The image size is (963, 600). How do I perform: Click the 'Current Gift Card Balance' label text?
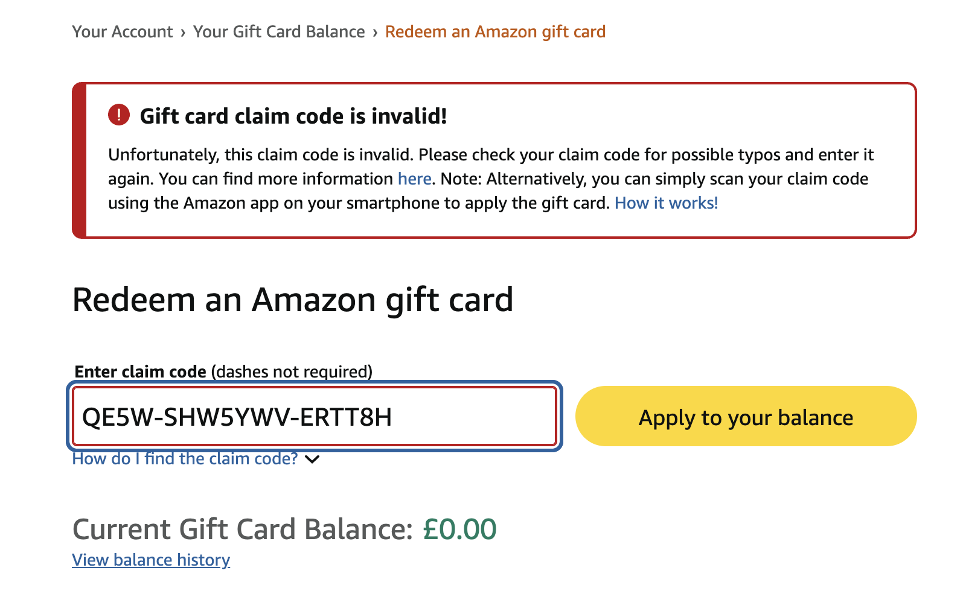tap(243, 529)
